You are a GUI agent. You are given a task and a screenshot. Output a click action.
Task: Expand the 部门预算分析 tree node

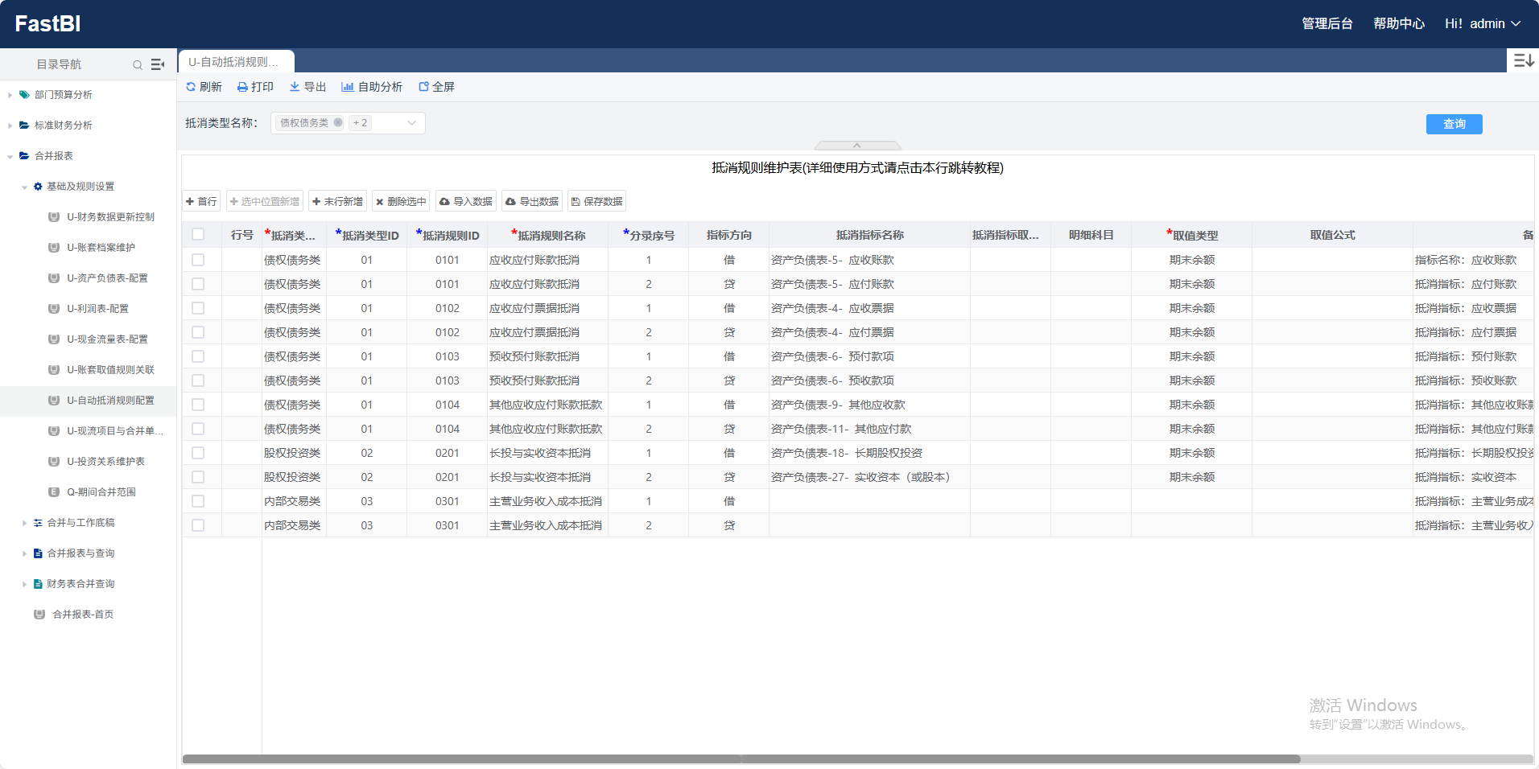10,95
